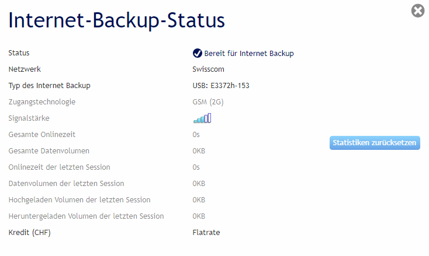Select the 'Bereit für Internet Backup' text
The image size is (429, 256).
(249, 53)
